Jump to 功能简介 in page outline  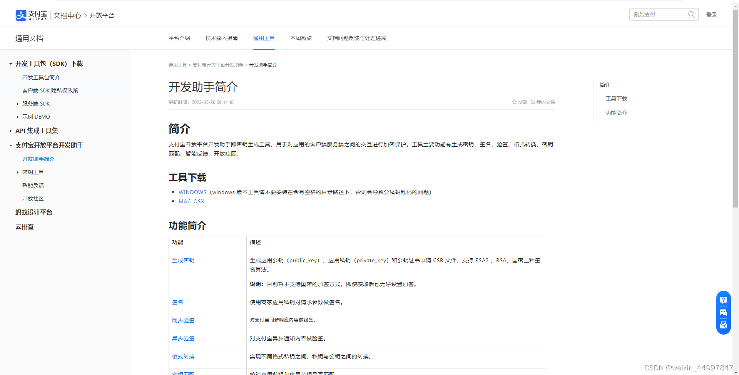[616, 113]
